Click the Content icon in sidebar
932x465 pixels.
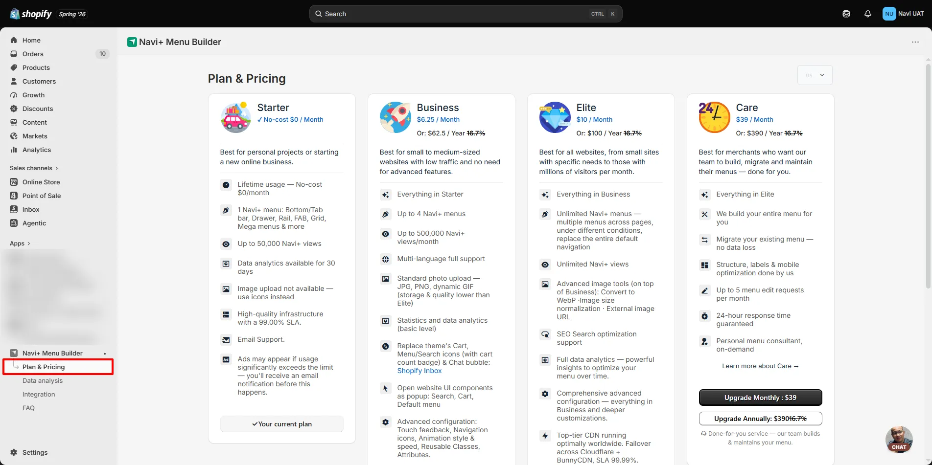tap(14, 122)
